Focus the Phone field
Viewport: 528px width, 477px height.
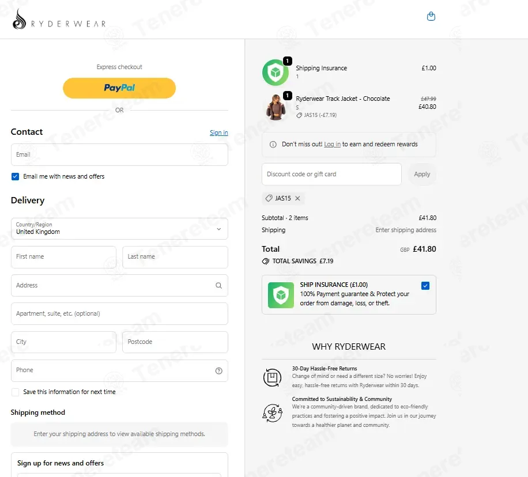tap(119, 370)
